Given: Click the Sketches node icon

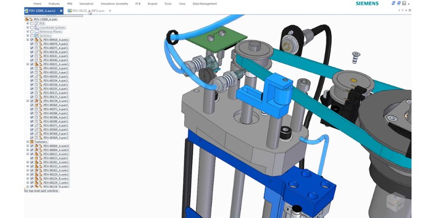Looking at the screenshot, I should (x=37, y=35).
